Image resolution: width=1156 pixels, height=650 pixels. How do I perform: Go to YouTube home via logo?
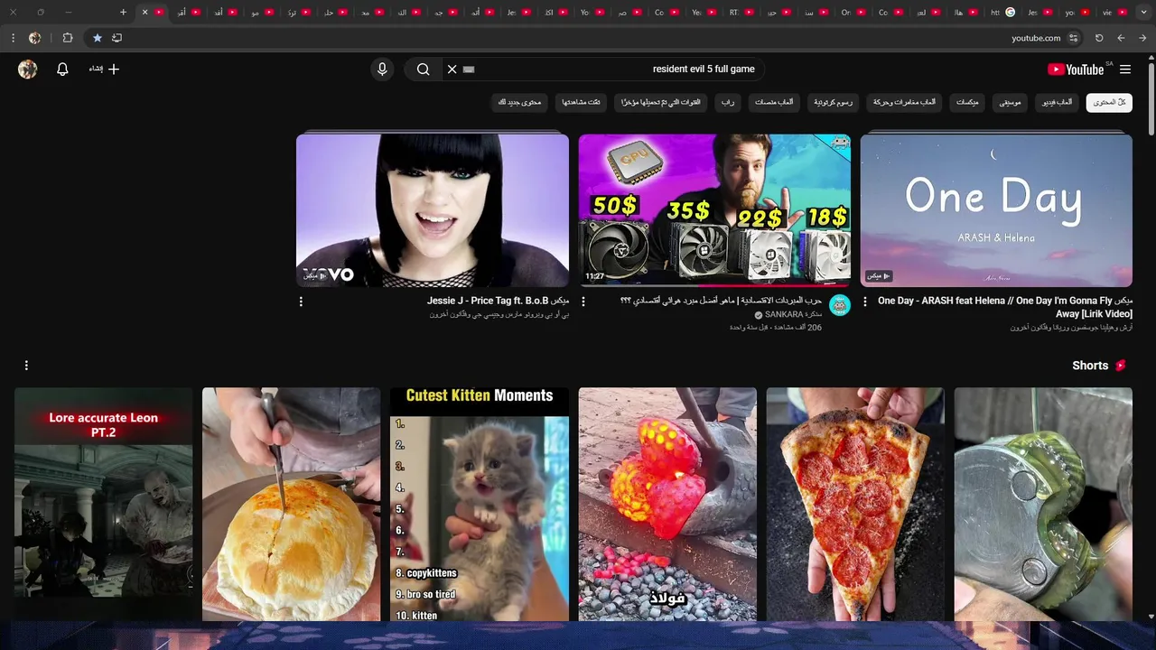pos(1076,70)
